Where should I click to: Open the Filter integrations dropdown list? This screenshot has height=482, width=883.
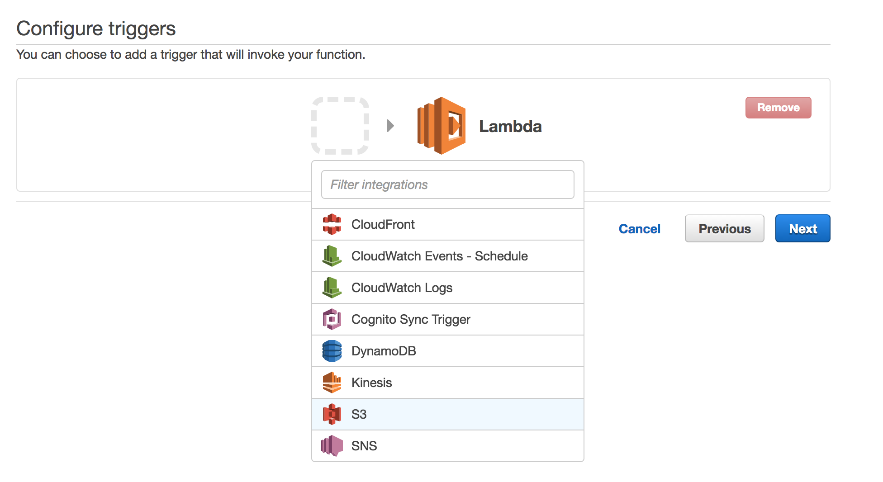point(447,184)
